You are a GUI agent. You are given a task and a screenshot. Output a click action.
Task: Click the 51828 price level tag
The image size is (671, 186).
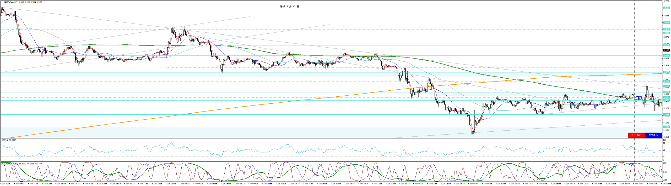(x=666, y=72)
